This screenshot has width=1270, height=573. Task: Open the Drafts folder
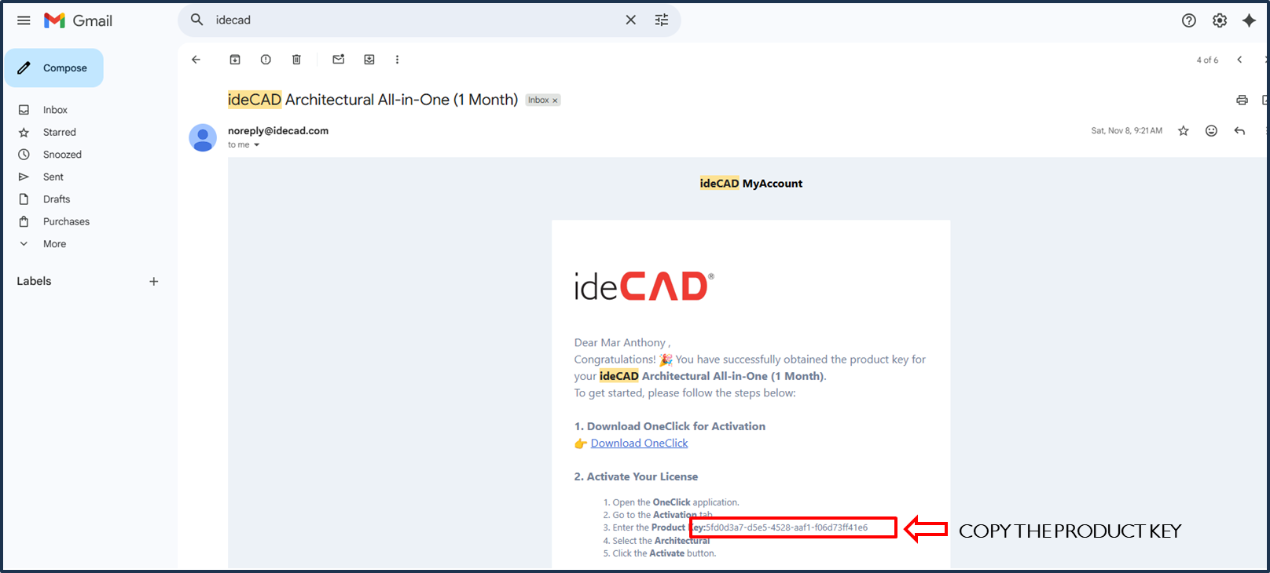tap(57, 199)
